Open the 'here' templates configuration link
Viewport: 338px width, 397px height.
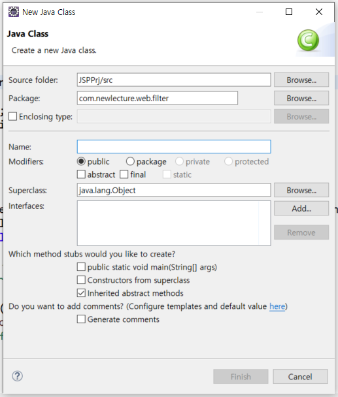tap(277, 306)
